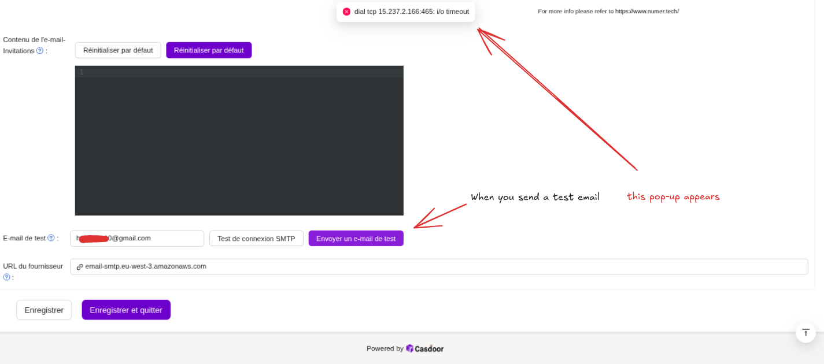Viewport: 824px width, 364px height.
Task: Click the dial tcp i/o timeout message text
Action: pos(412,12)
